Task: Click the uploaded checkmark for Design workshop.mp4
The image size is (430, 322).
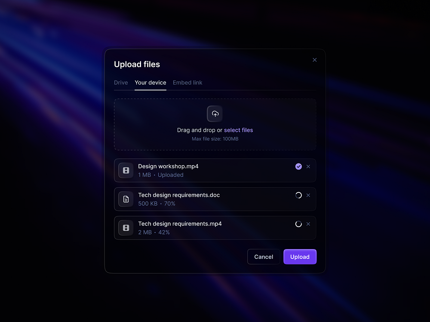Action: [298, 167]
